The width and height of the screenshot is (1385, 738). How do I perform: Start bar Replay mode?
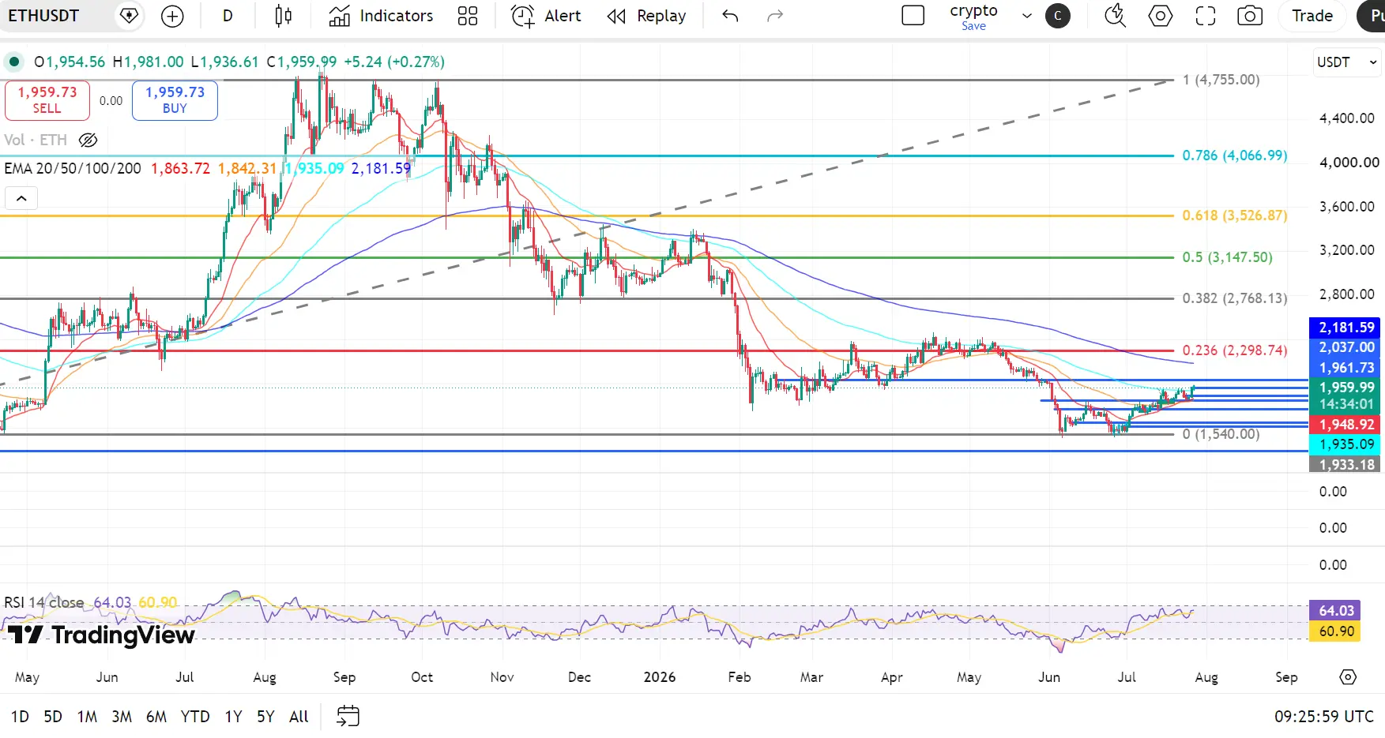tap(646, 16)
